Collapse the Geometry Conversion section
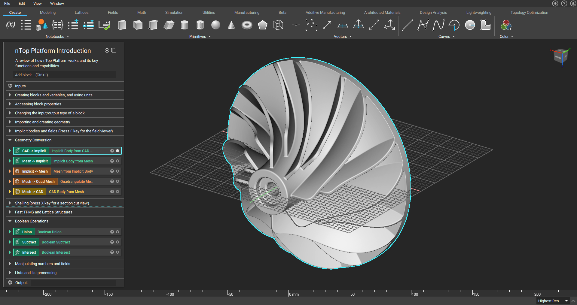Viewport: 577px width, 305px height. point(10,140)
